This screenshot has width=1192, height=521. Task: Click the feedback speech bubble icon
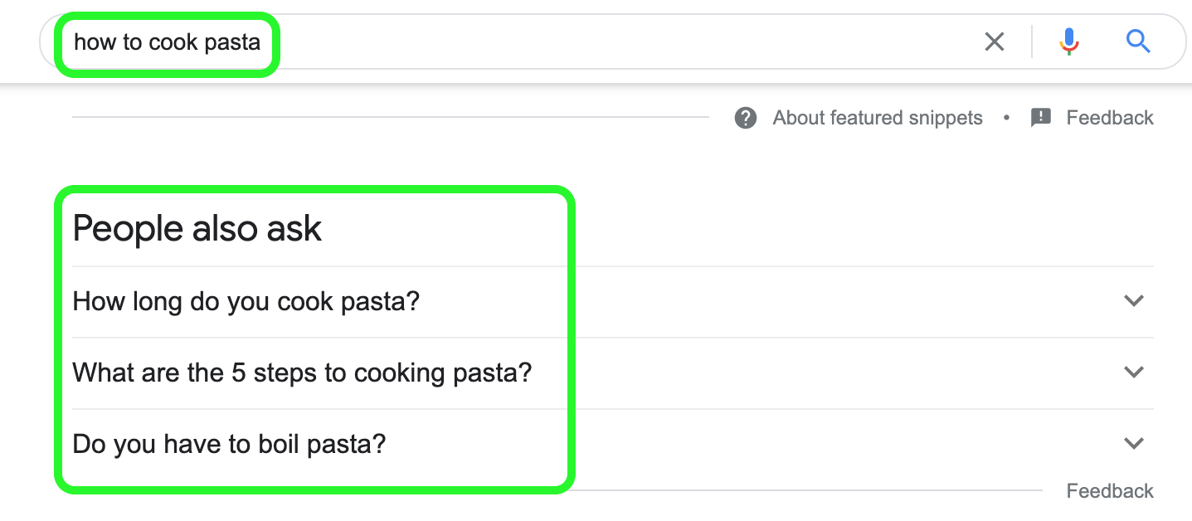[x=1041, y=118]
